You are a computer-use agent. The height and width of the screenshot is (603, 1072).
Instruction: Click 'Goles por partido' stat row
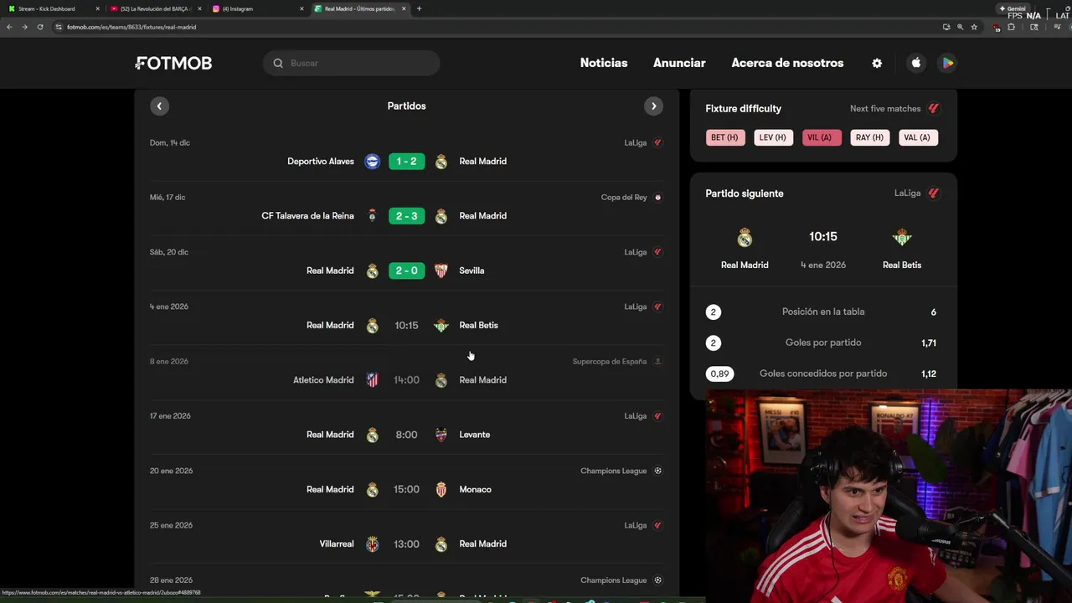(823, 343)
